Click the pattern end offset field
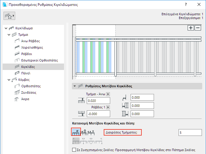206x154 pixels. click(x=142, y=114)
